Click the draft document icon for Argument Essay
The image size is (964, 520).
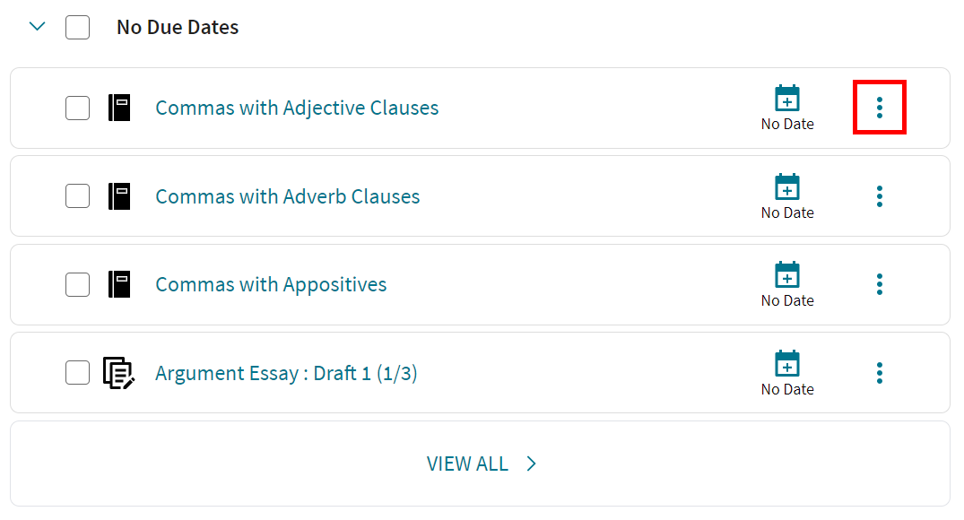[x=119, y=372]
